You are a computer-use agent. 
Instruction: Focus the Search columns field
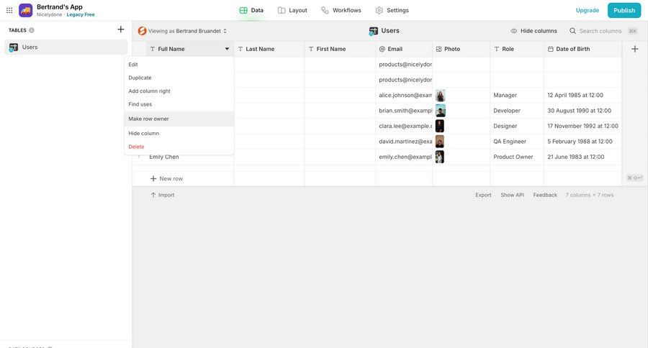600,31
